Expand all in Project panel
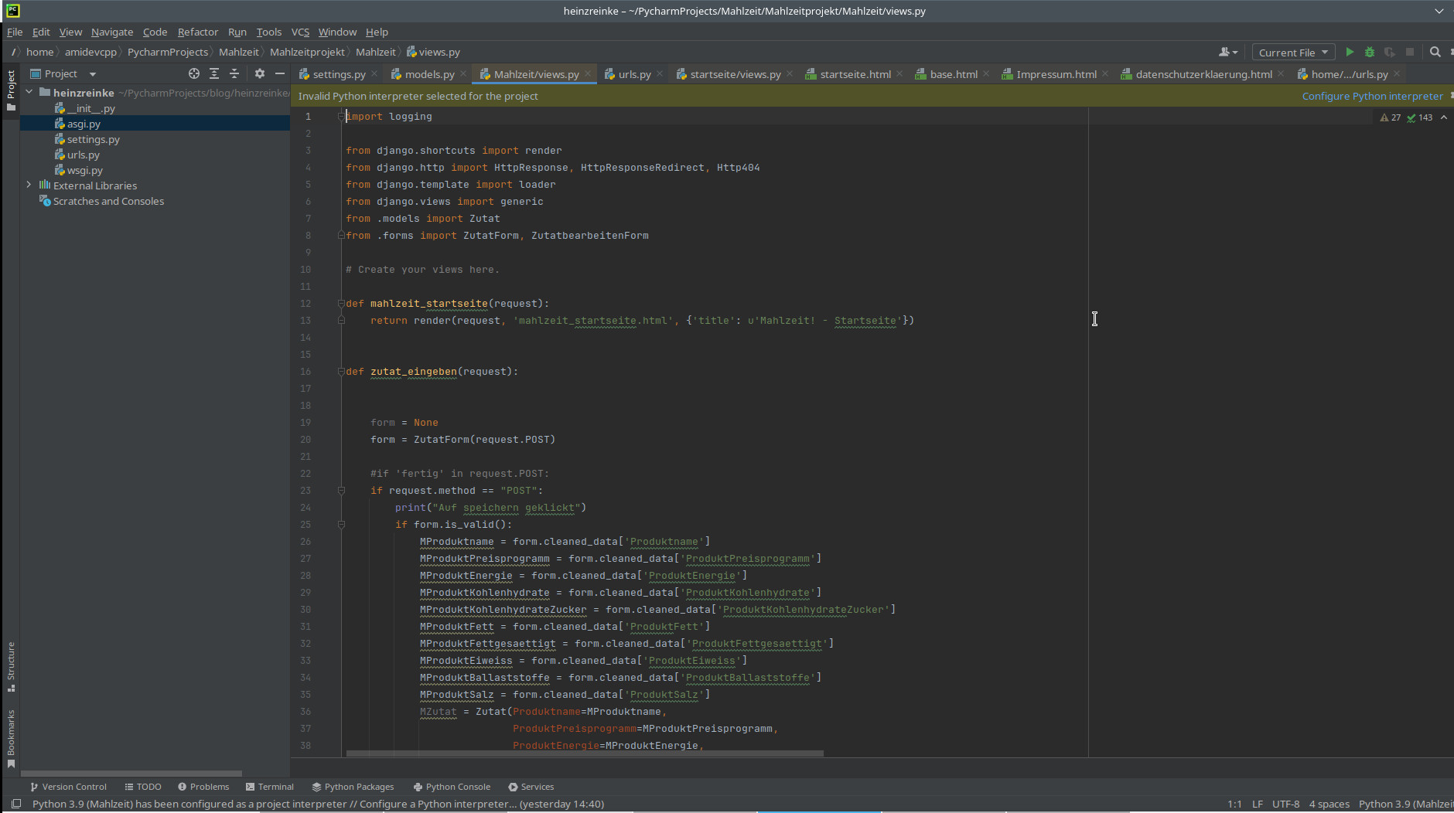Image resolution: width=1454 pixels, height=813 pixels. (214, 73)
